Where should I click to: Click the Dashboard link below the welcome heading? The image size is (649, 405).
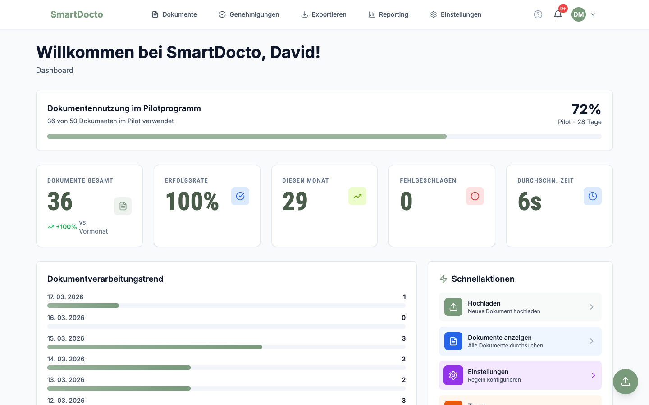click(55, 70)
